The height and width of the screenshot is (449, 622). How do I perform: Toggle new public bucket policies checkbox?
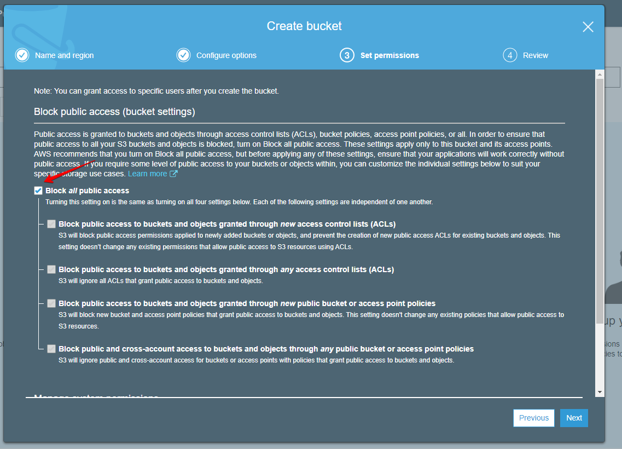pos(51,303)
